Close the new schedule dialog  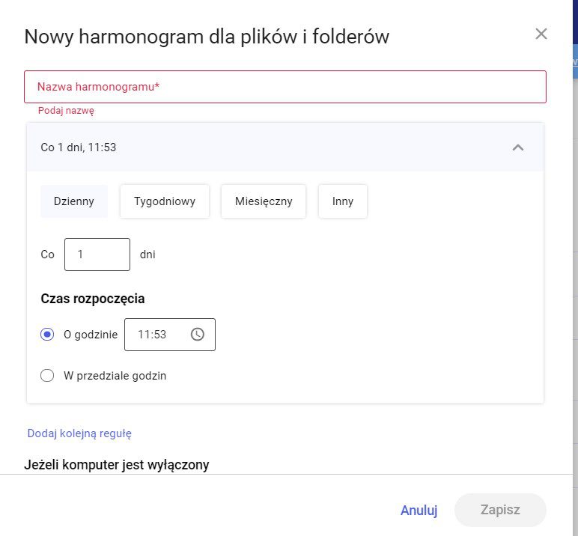[541, 34]
